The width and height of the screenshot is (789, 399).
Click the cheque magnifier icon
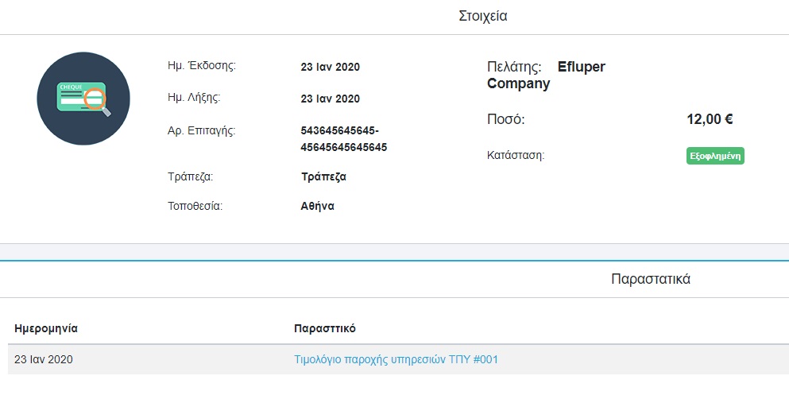pos(83,99)
